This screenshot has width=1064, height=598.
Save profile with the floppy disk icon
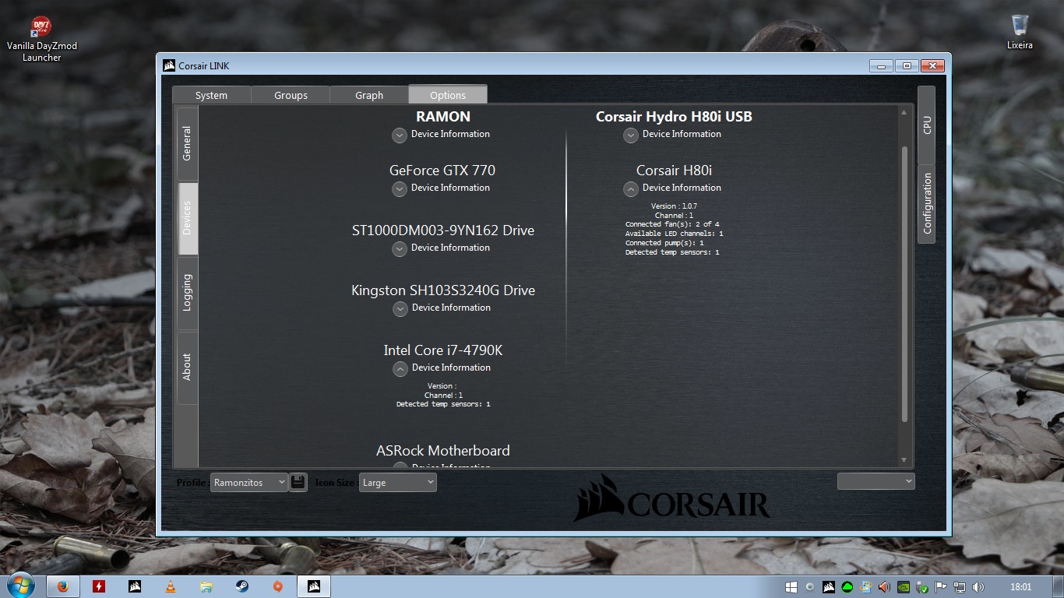(298, 482)
